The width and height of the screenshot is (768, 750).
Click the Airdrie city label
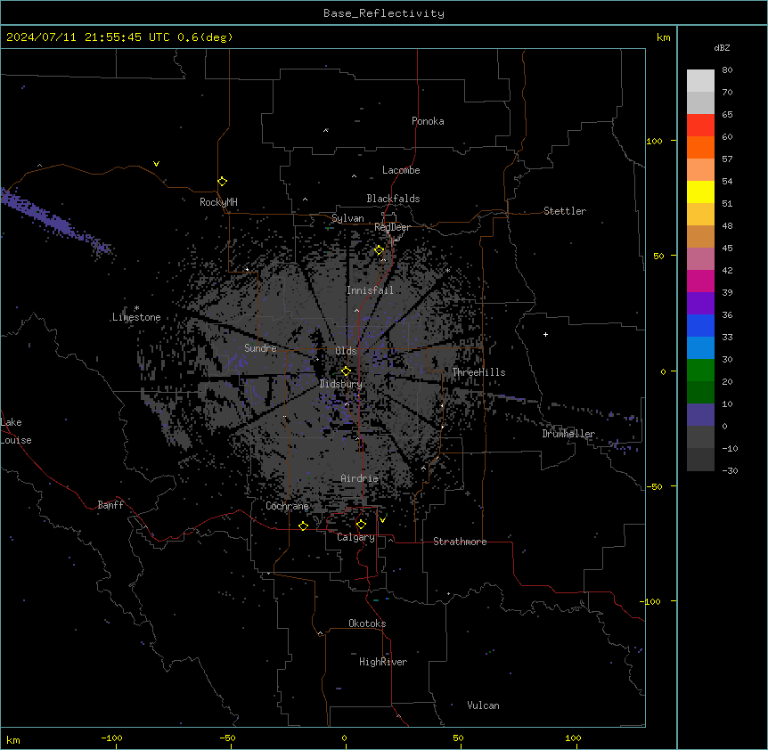[x=359, y=478]
